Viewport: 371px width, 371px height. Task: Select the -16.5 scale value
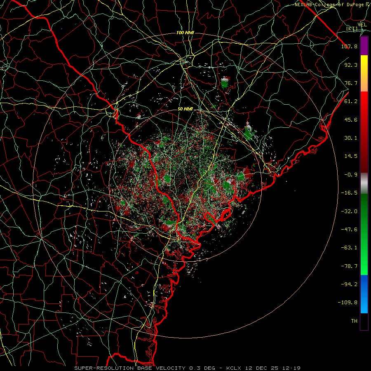[349, 193]
